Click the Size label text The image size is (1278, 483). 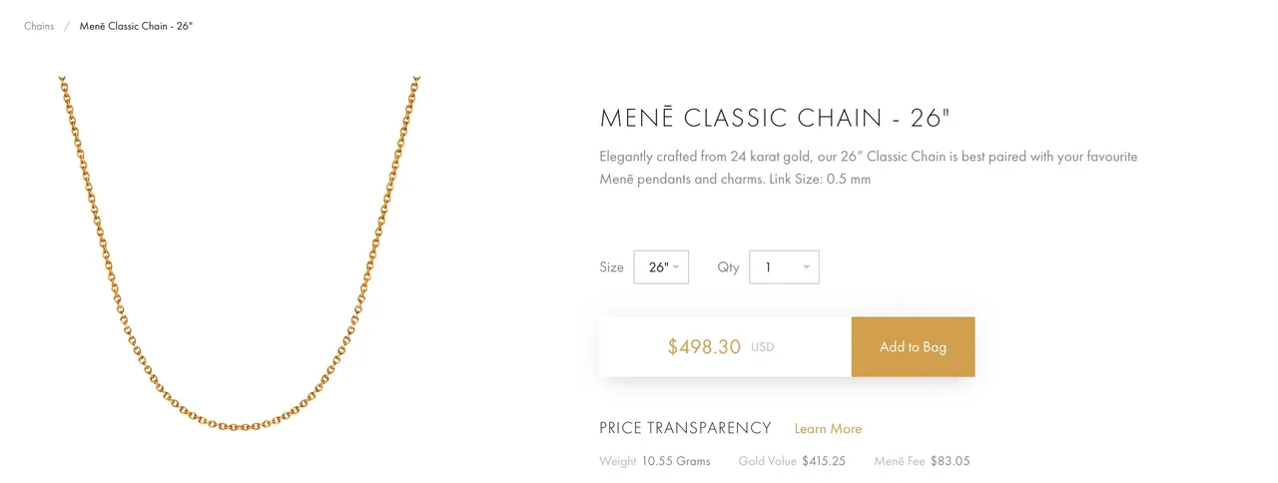611,267
